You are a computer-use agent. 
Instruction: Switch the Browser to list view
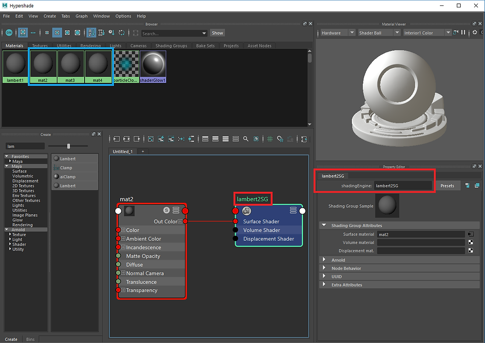(33, 33)
